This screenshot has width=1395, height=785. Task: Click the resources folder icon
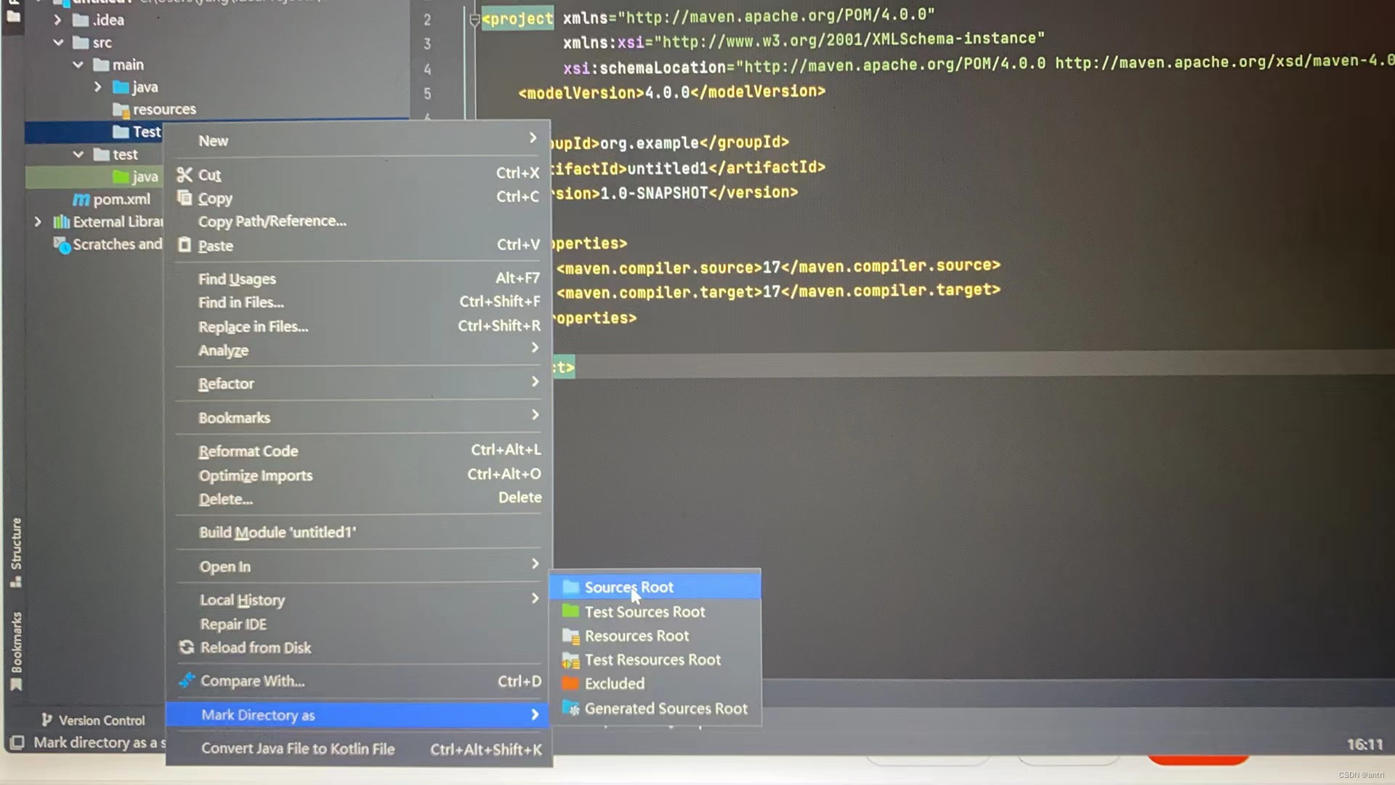pyautogui.click(x=121, y=109)
